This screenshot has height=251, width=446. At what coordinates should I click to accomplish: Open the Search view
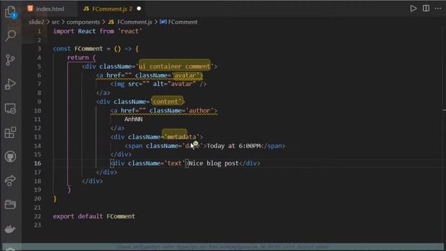click(x=10, y=36)
